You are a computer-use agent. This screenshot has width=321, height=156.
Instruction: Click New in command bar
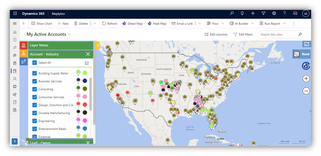coord(63,24)
